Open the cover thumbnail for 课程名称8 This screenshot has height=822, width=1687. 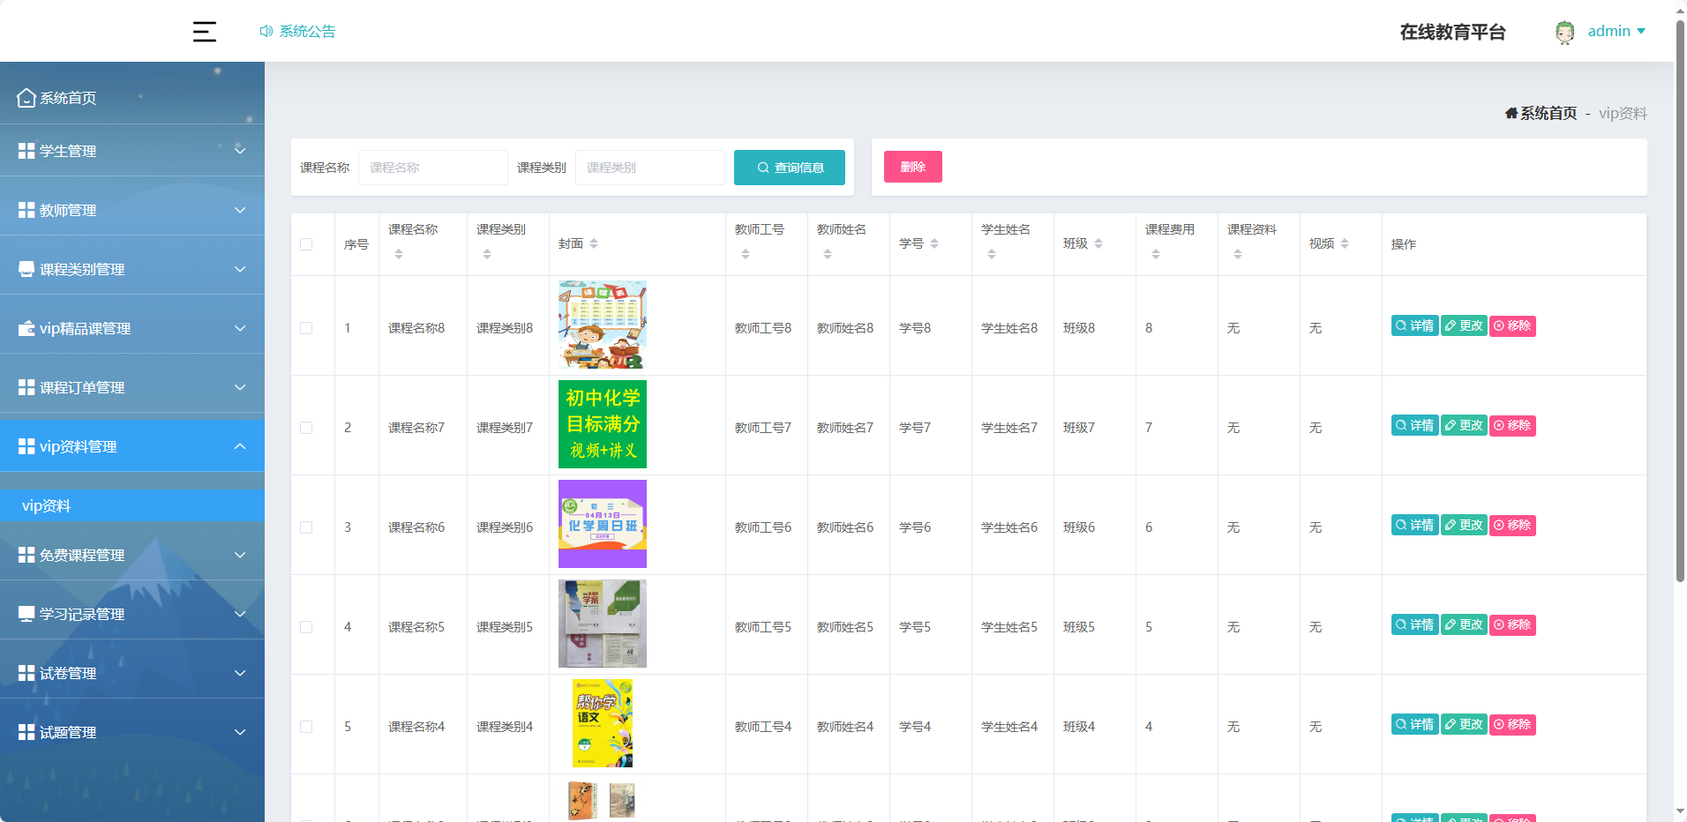point(603,325)
